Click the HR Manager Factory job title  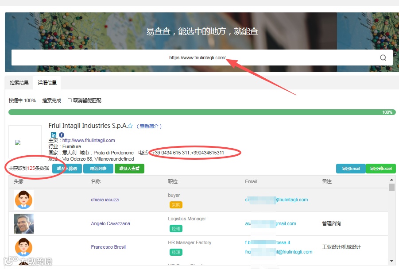(190, 242)
